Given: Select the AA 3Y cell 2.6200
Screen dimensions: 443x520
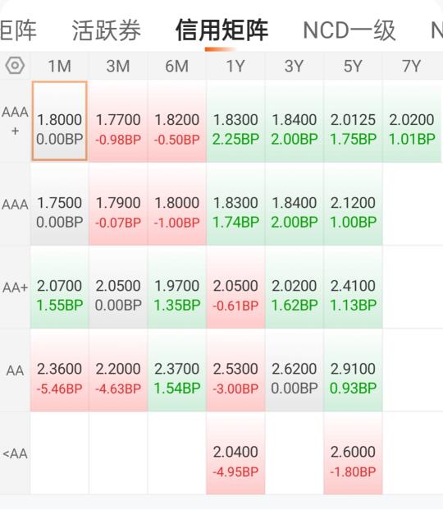Looking at the screenshot, I should (294, 370).
